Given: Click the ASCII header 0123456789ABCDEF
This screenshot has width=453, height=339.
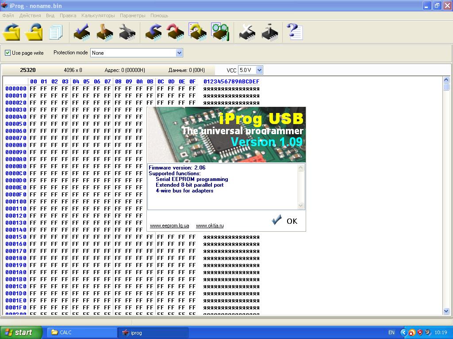Looking at the screenshot, I should [231, 82].
